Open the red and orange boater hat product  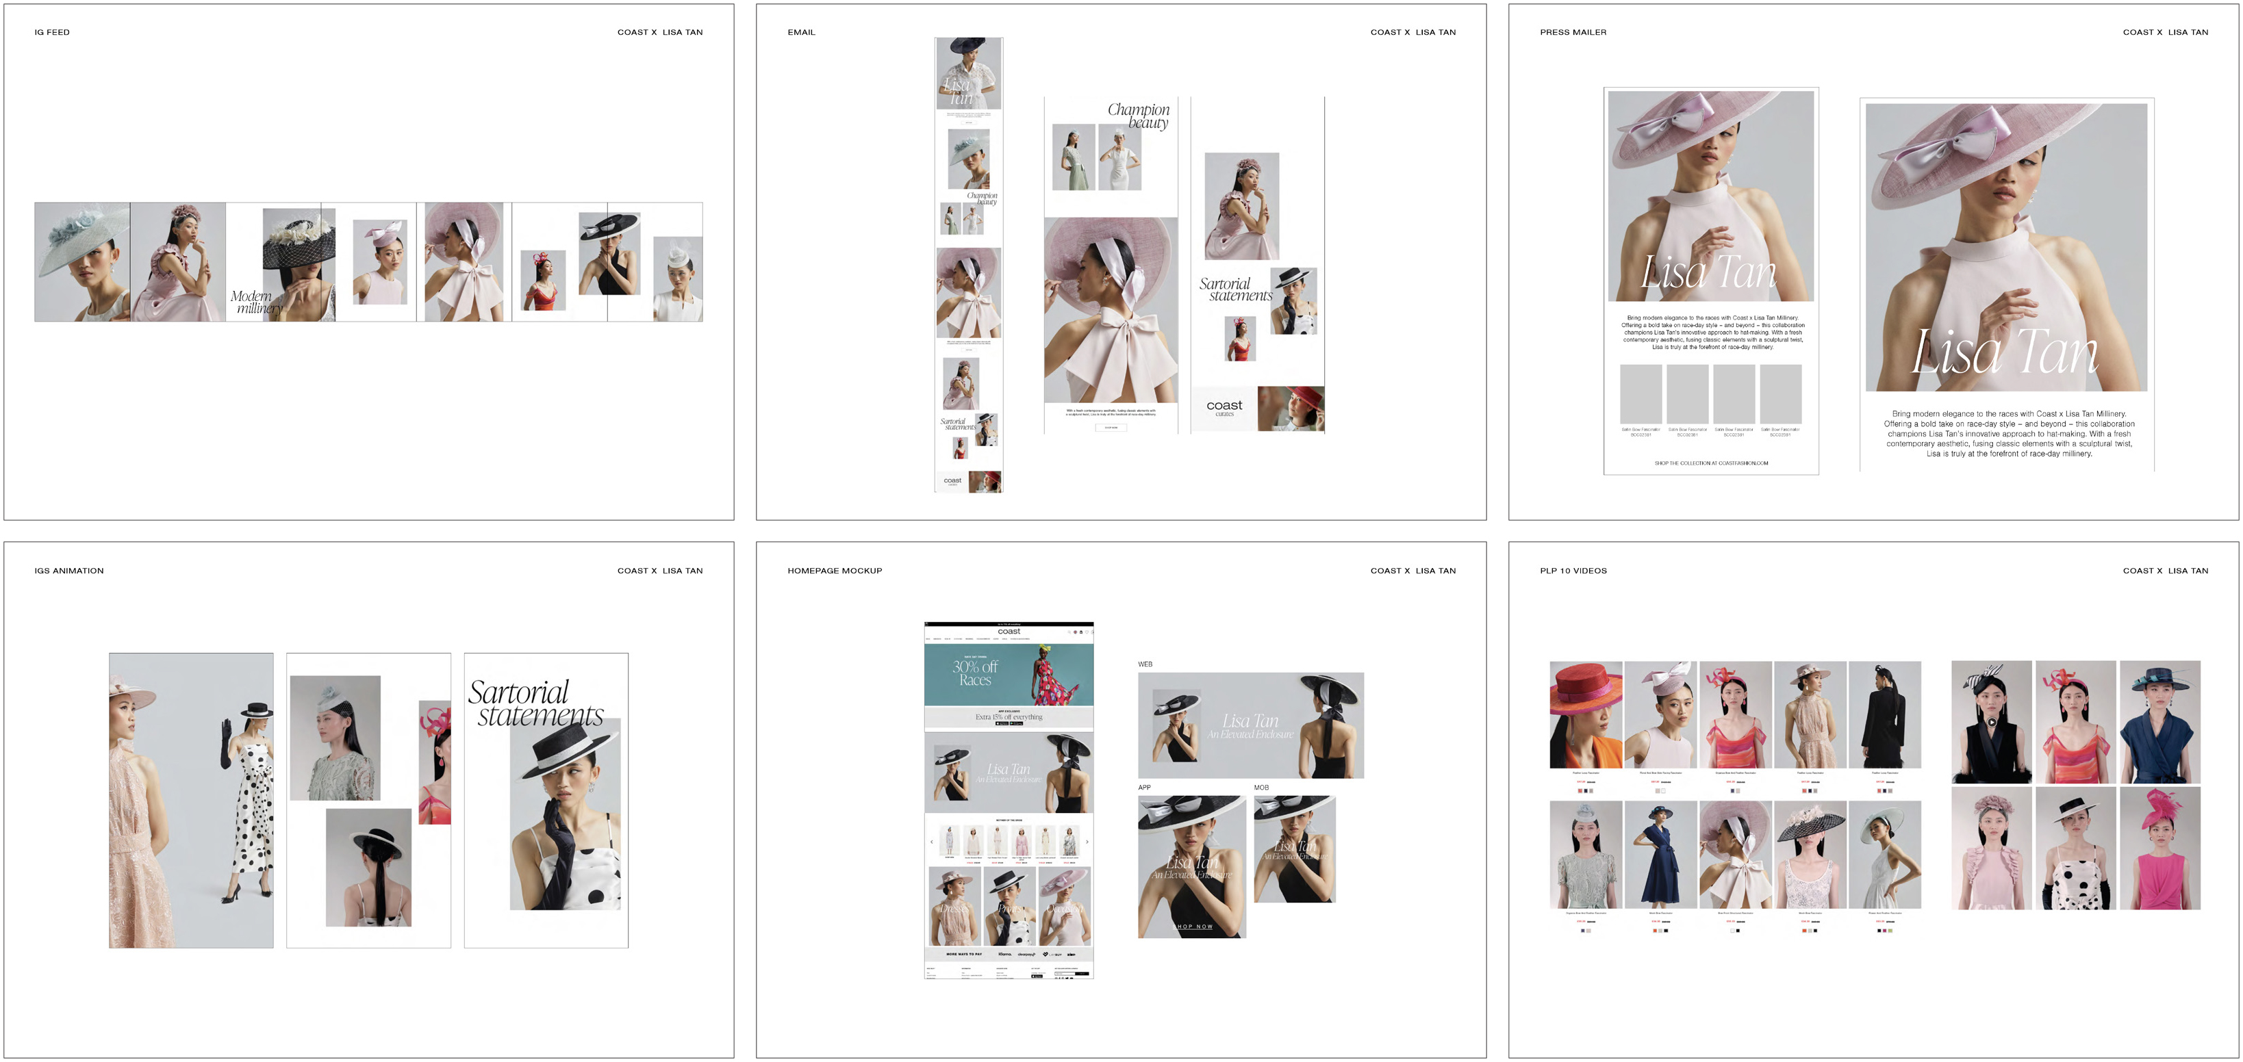1586,714
